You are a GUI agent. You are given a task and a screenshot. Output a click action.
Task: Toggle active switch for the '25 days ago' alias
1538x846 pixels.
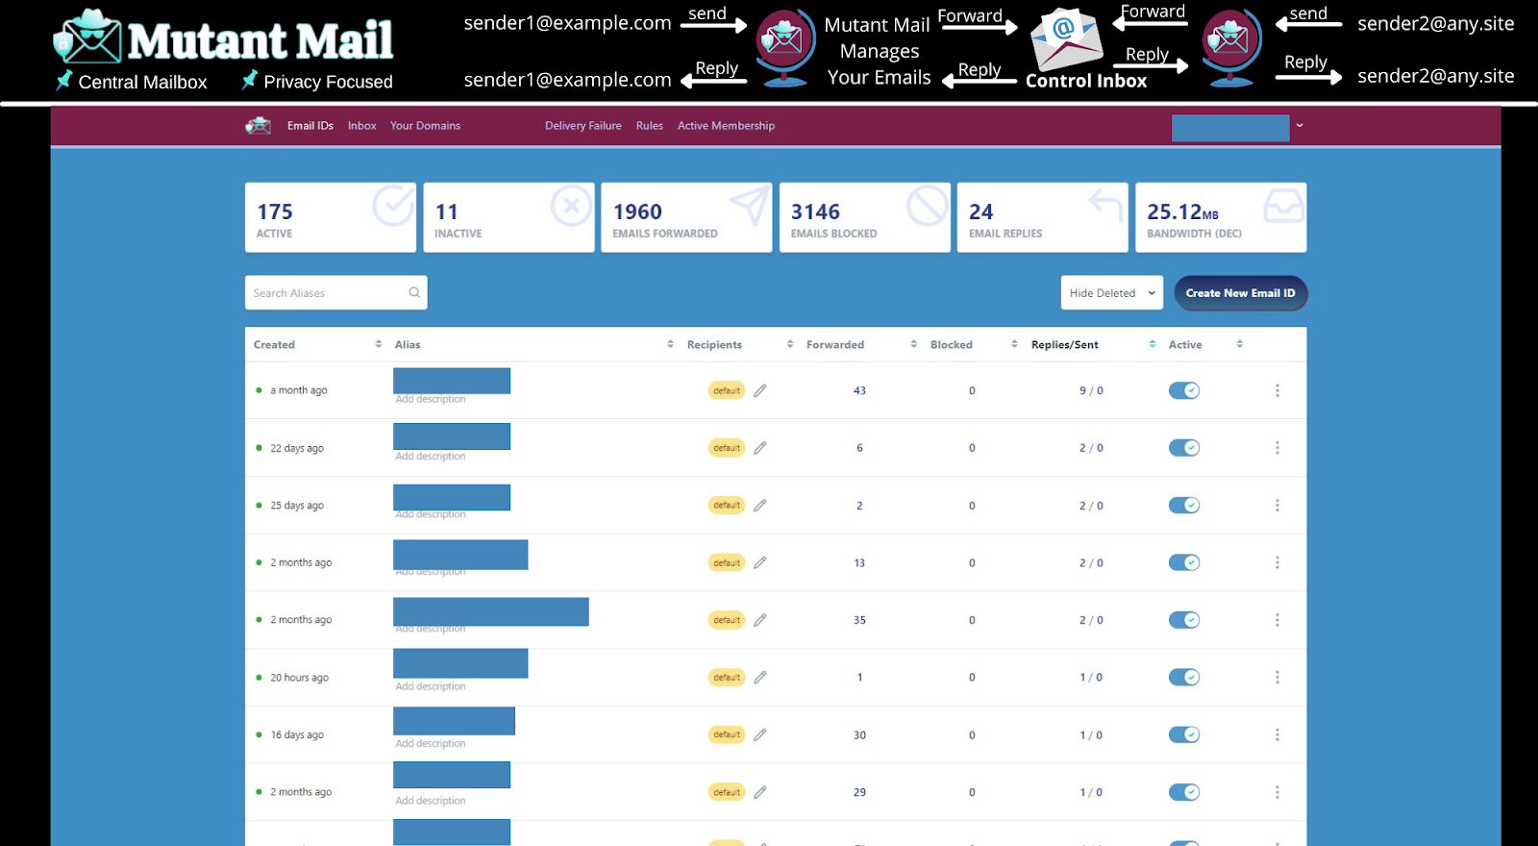click(1184, 506)
